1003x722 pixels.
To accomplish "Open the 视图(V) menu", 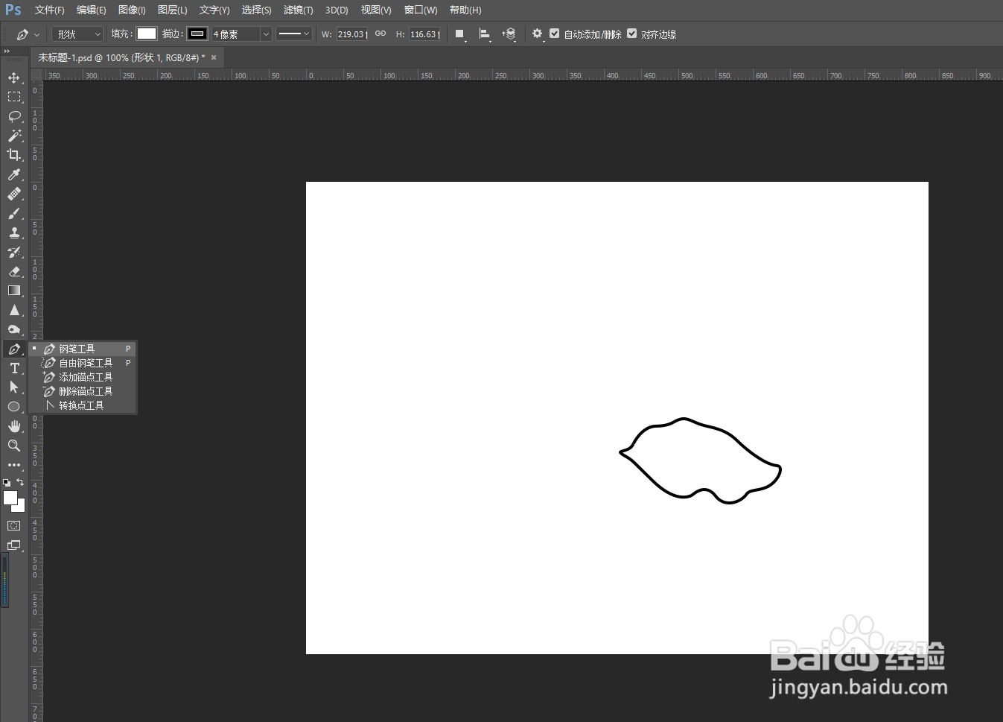I will pyautogui.click(x=376, y=10).
